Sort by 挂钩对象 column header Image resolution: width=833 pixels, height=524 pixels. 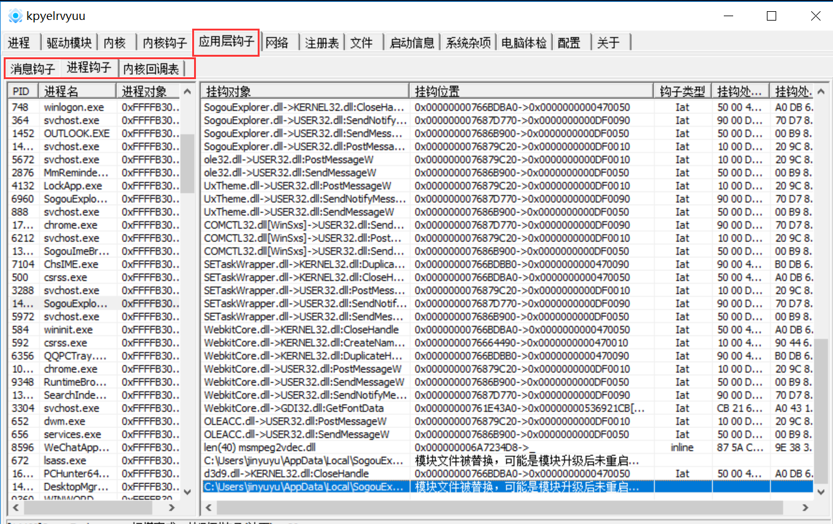[305, 91]
